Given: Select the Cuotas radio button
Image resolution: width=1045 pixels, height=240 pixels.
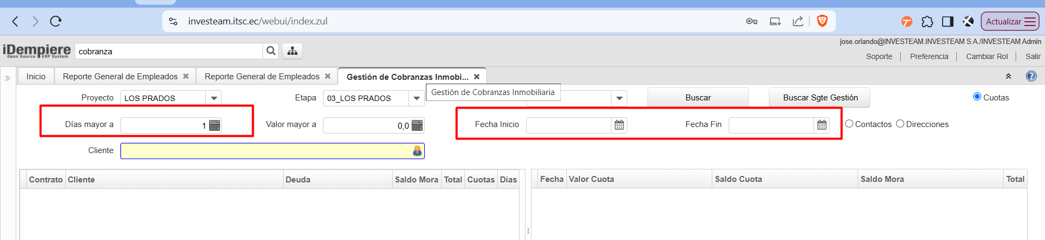Looking at the screenshot, I should pos(977,97).
